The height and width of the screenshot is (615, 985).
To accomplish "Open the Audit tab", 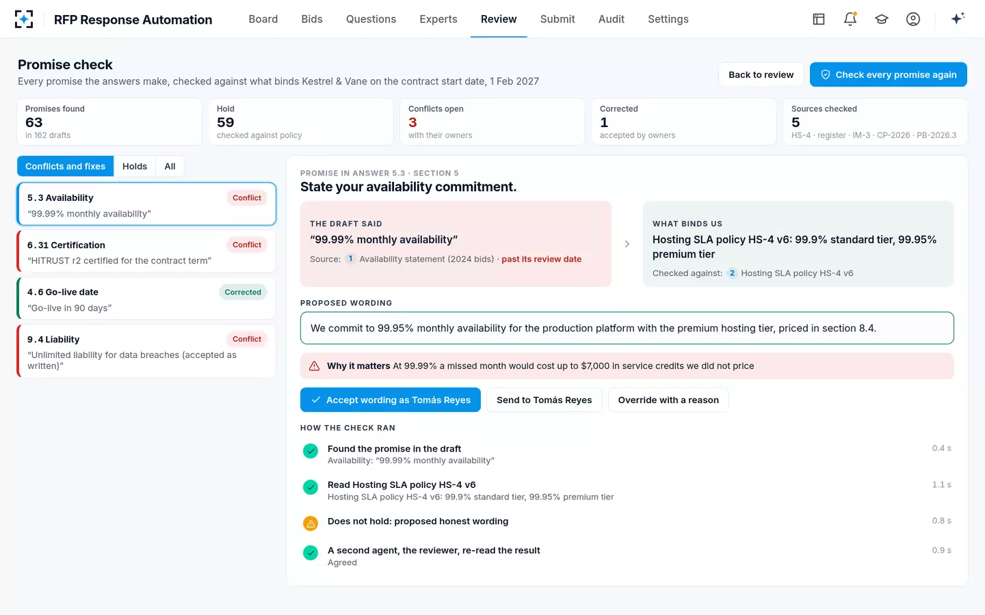I will click(612, 19).
